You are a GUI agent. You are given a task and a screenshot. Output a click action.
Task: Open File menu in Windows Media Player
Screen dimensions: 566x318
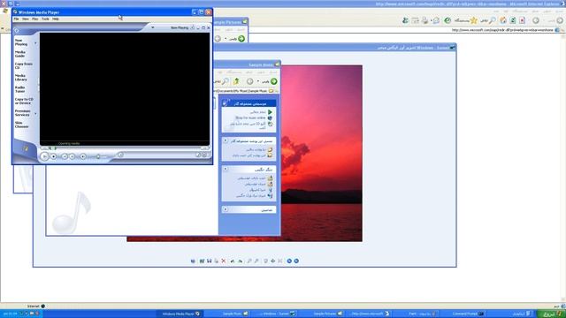[x=16, y=19]
